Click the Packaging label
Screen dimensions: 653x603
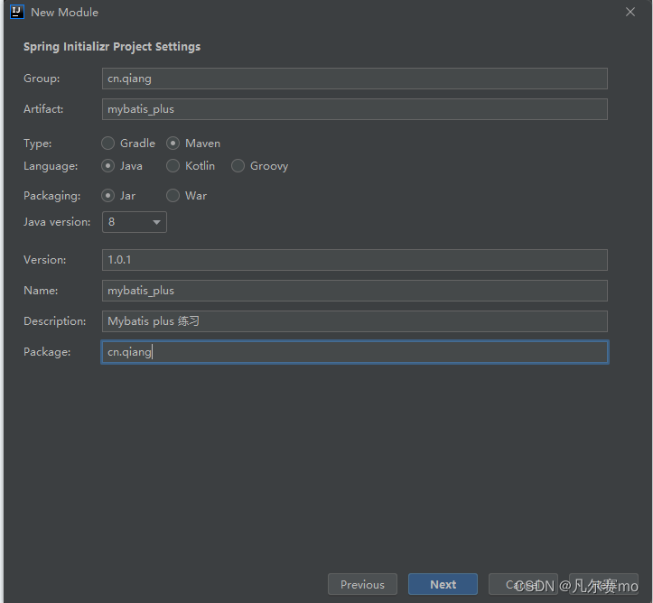coord(52,196)
